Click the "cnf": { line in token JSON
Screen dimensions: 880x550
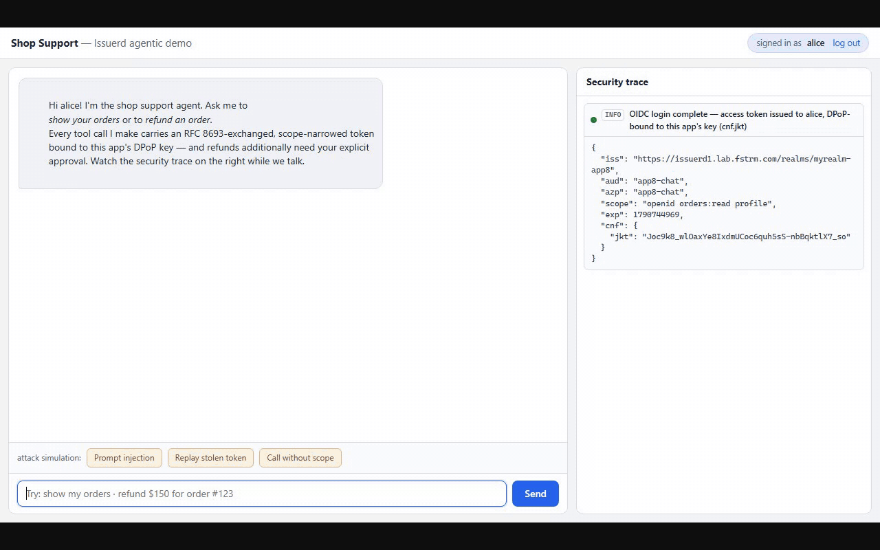click(619, 225)
